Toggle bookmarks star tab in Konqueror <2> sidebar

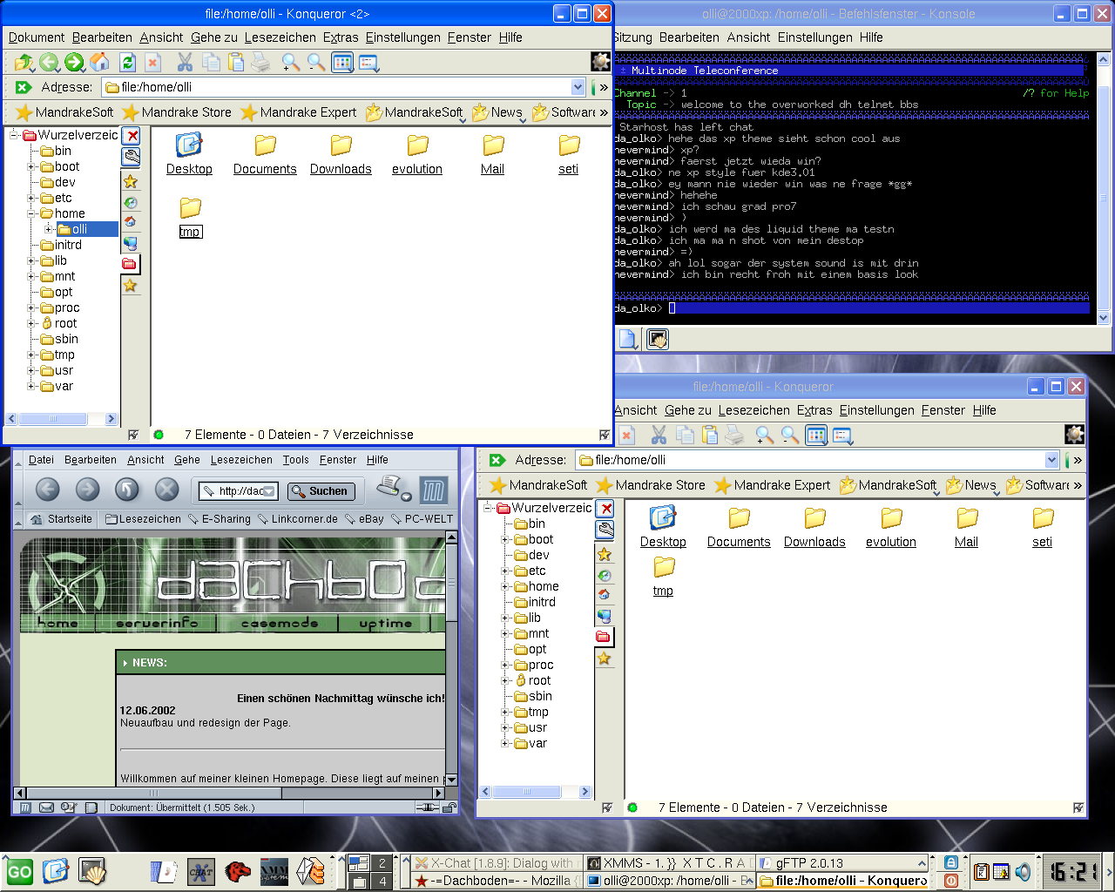coord(131,181)
